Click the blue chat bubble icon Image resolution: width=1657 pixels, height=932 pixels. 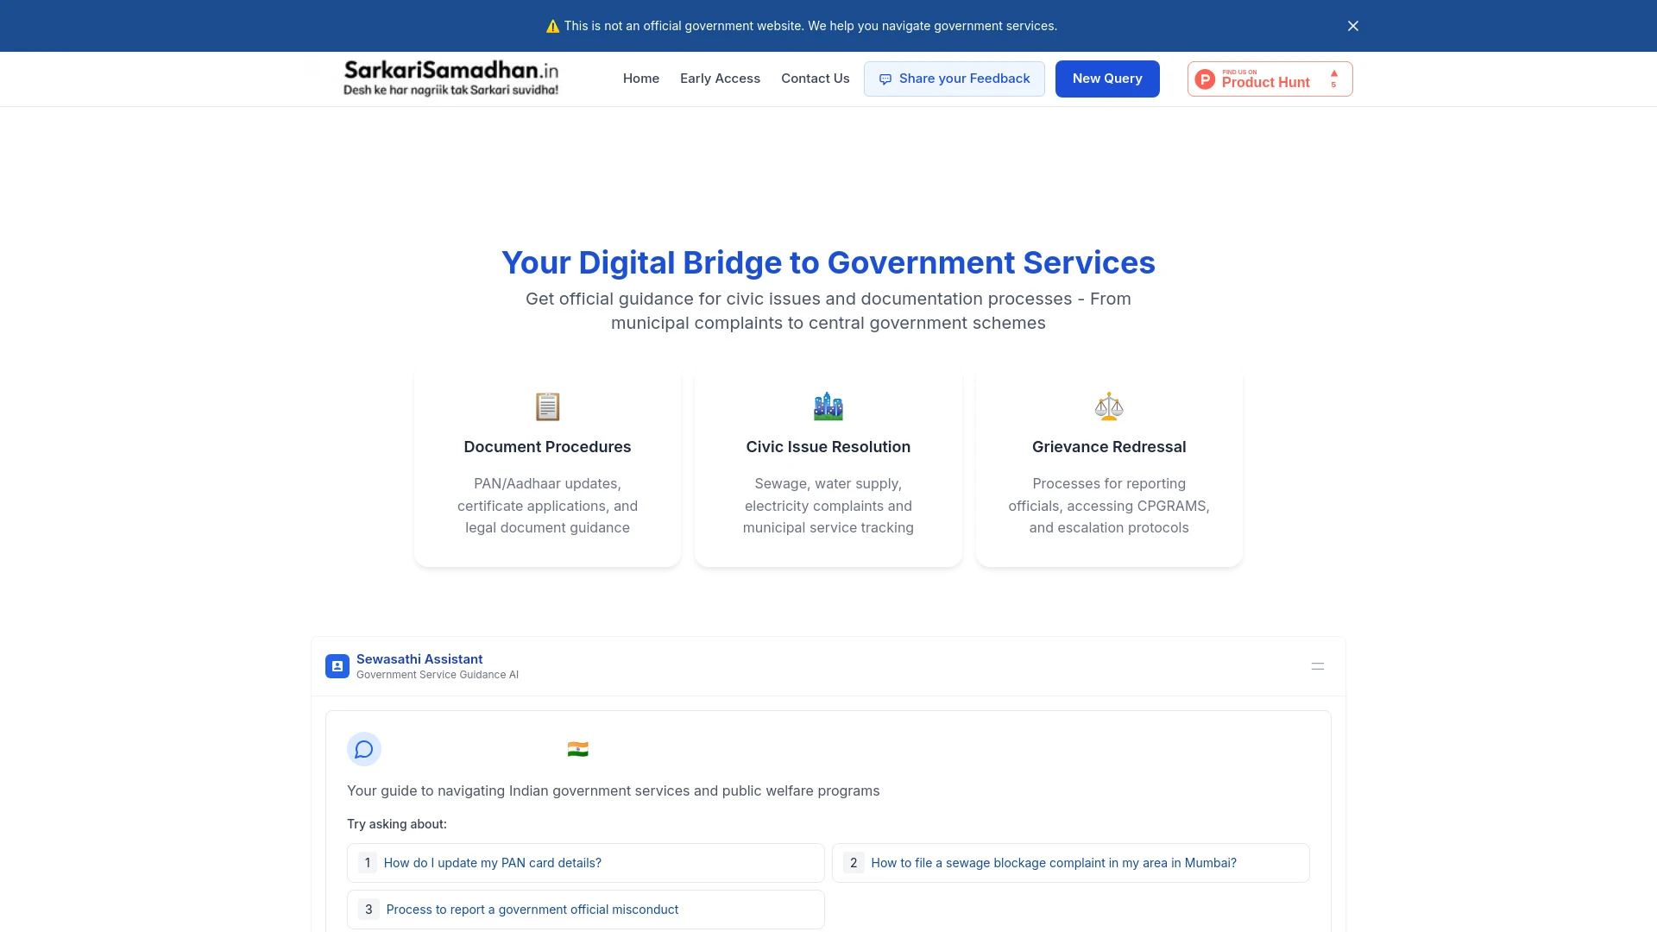(x=363, y=749)
